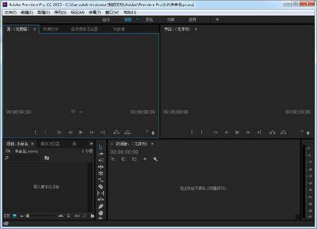Play in Program monitor
The height and width of the screenshot is (229, 317).
click(237, 133)
